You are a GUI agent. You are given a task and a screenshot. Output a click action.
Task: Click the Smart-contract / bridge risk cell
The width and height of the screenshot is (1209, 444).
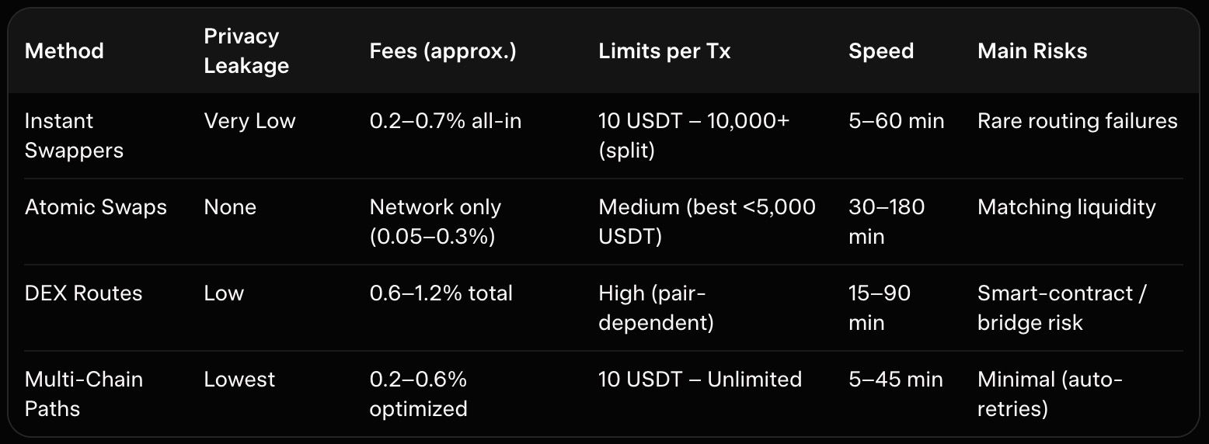(x=1062, y=307)
